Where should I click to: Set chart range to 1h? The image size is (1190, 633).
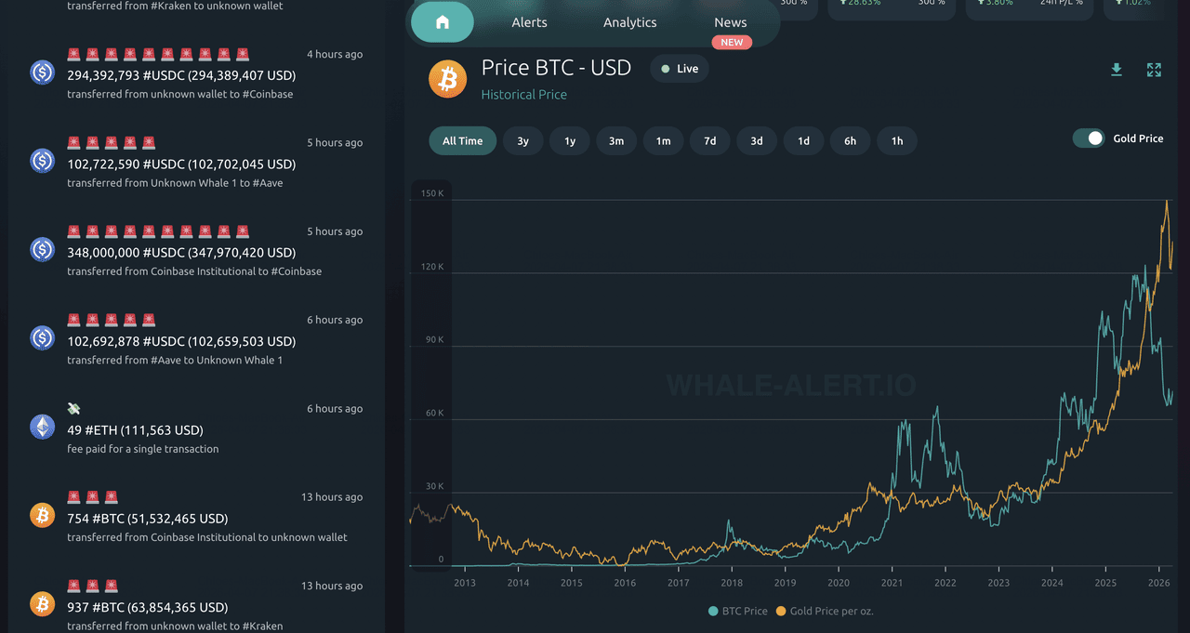point(896,141)
